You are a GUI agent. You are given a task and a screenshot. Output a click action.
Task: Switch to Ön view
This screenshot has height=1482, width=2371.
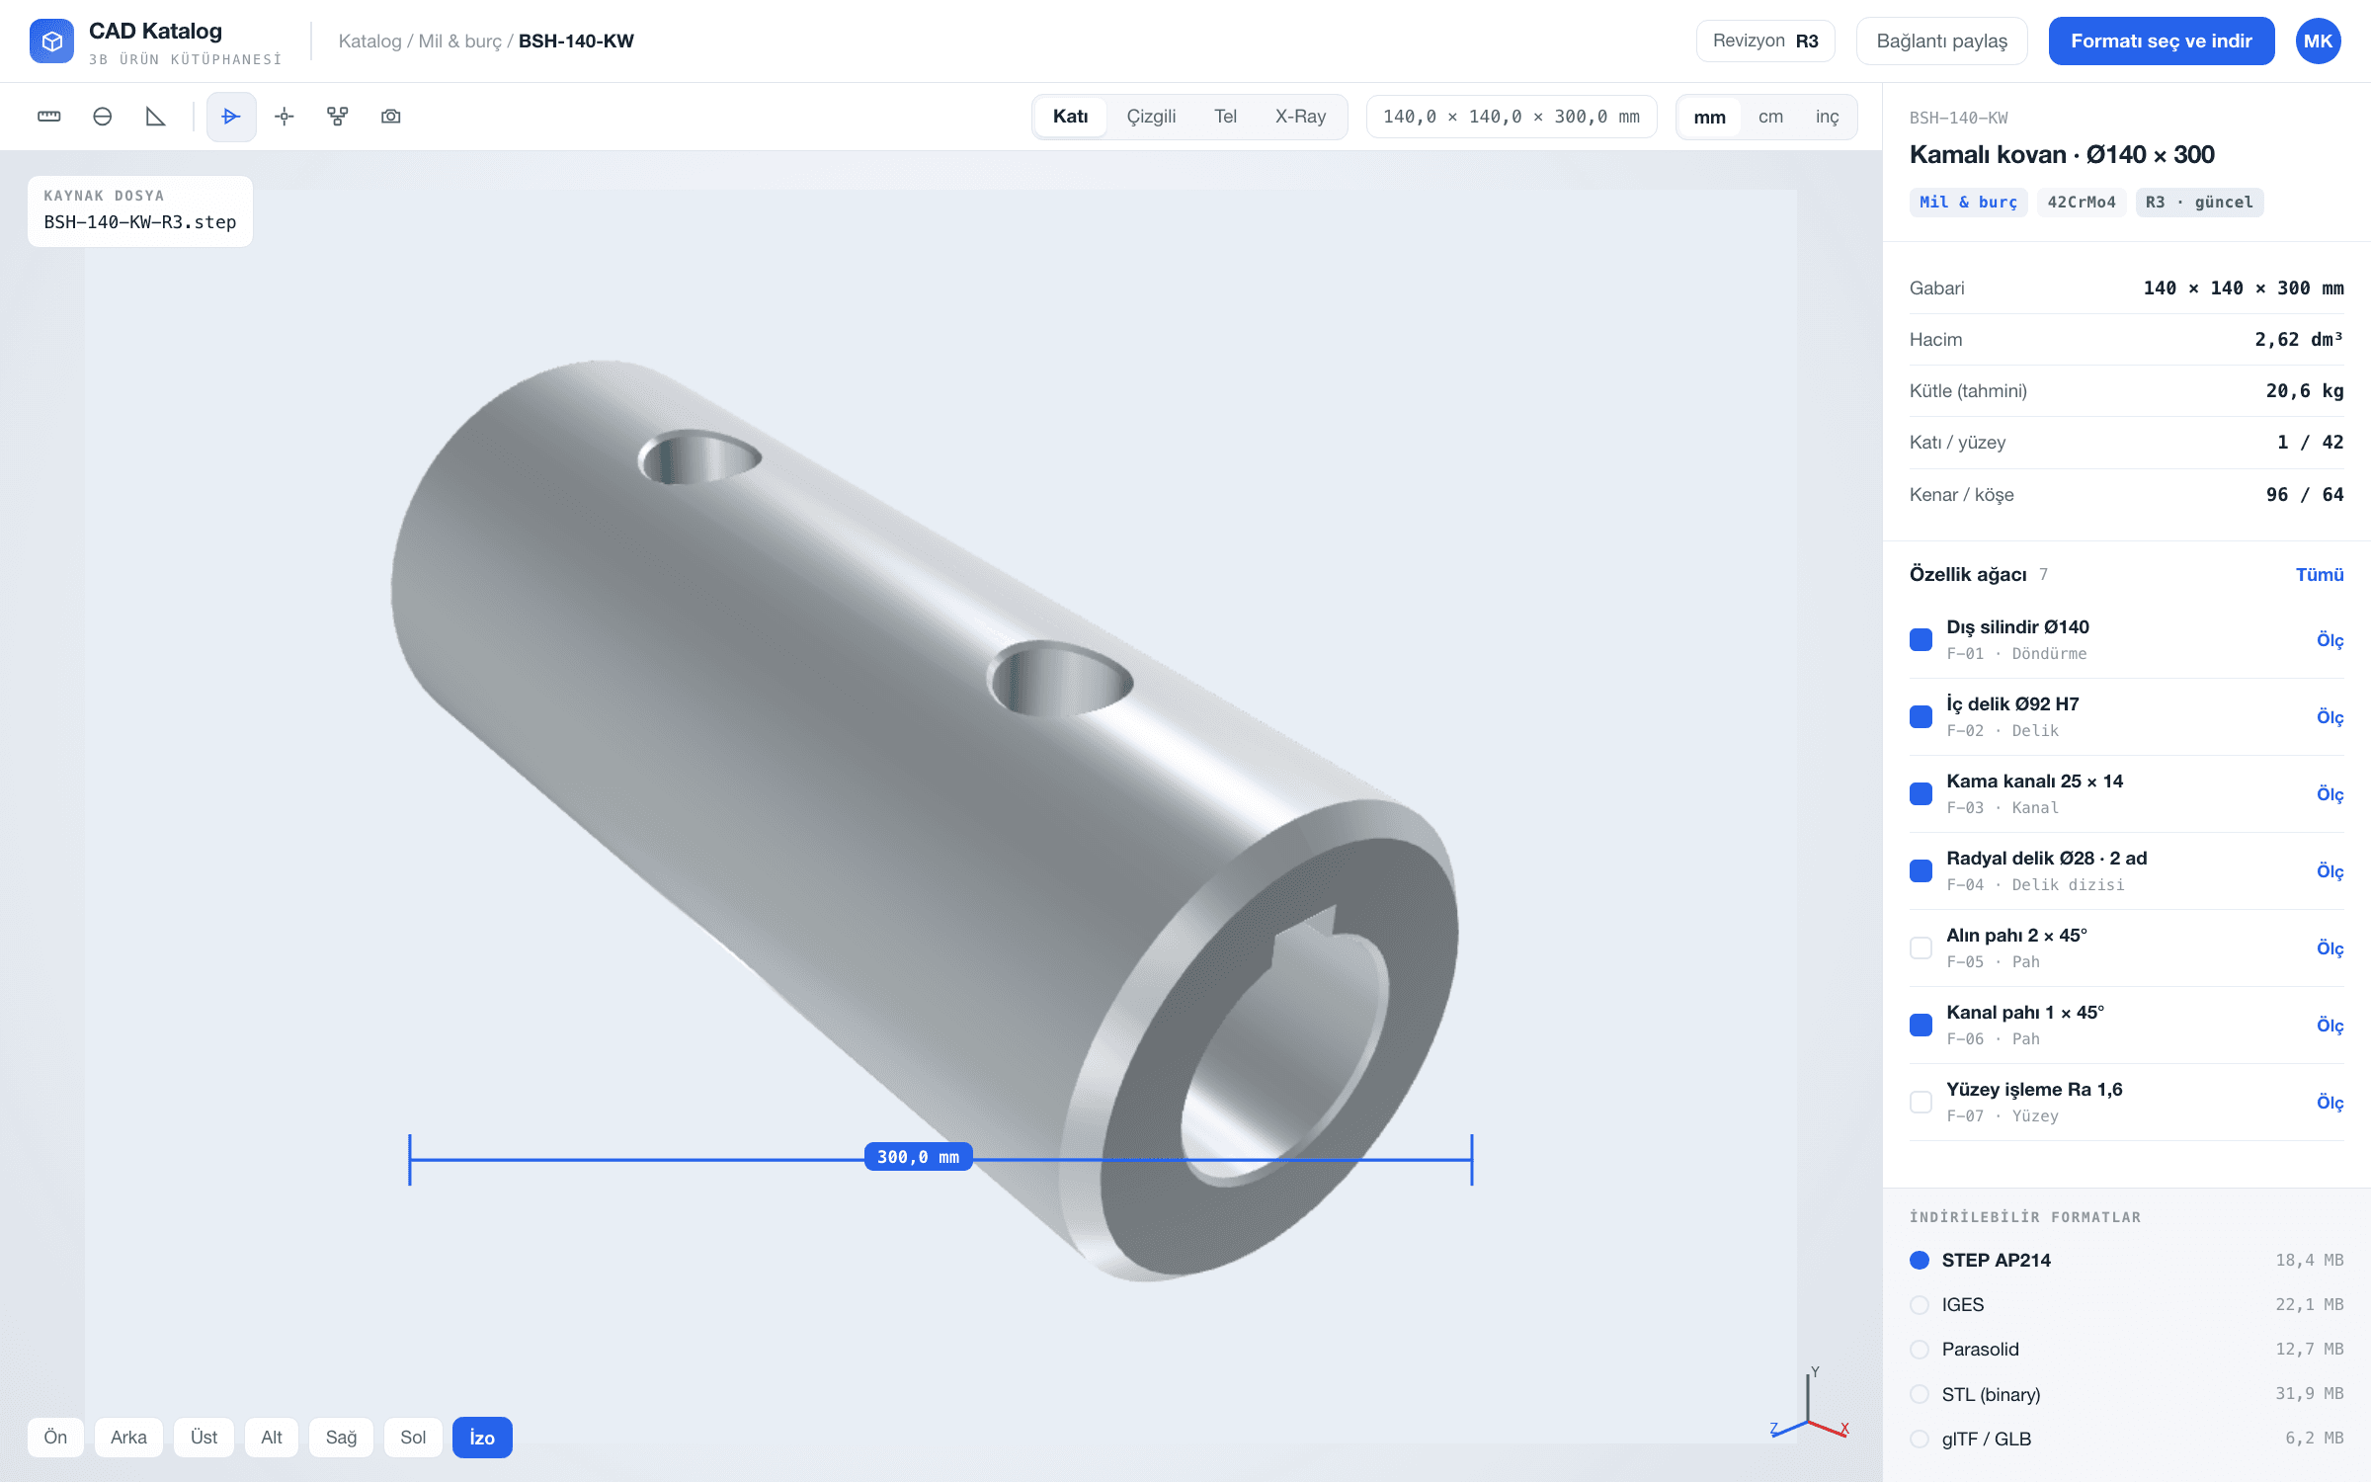pos(55,1437)
